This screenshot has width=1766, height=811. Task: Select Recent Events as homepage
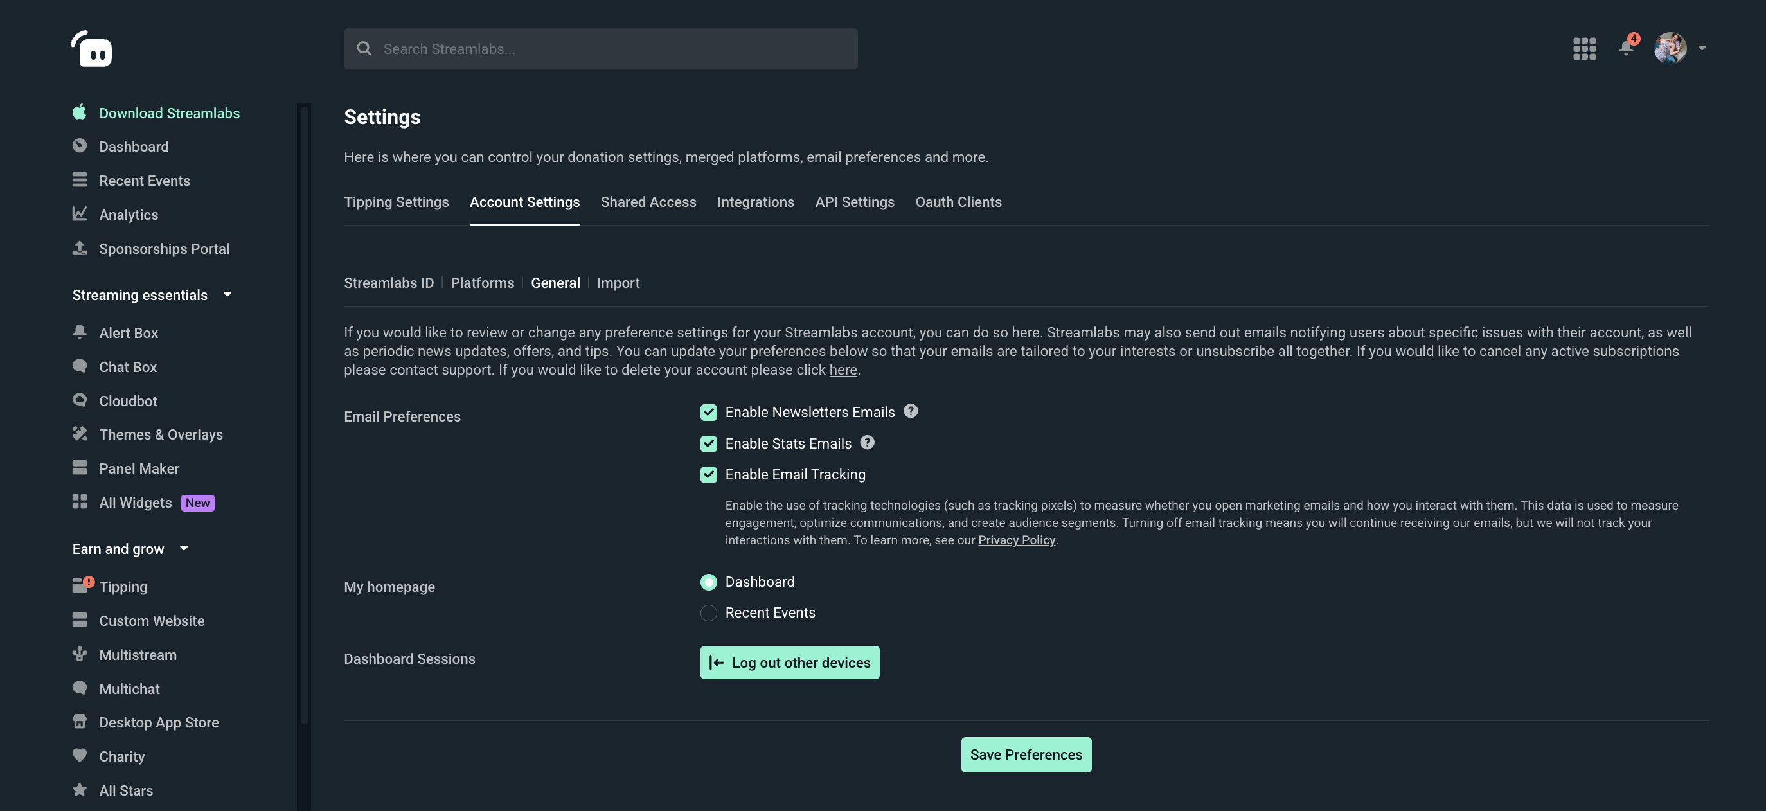click(x=708, y=614)
